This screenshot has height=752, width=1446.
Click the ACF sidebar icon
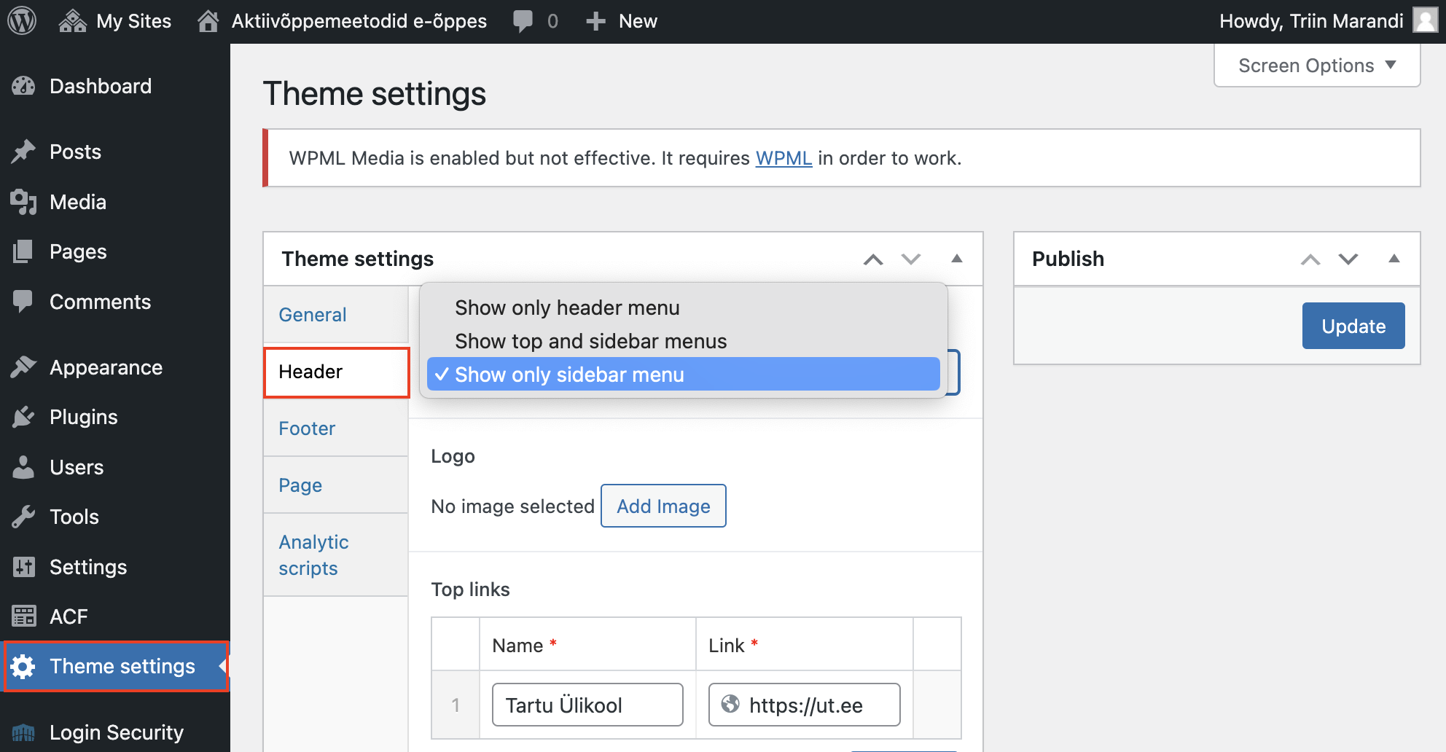pyautogui.click(x=24, y=616)
